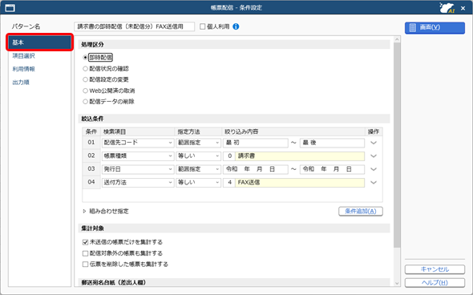473x295 pixels.
Task: Choose the 配信設定の変更 radio option
Action: click(85, 79)
